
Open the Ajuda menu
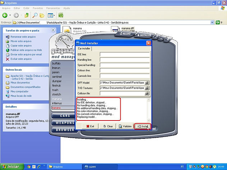pyautogui.click(x=66, y=8)
